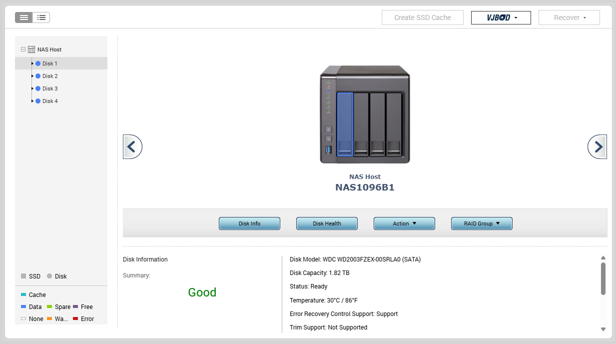Expand the Disk 4 tree arrow
This screenshot has height=344, width=616.
click(32, 101)
